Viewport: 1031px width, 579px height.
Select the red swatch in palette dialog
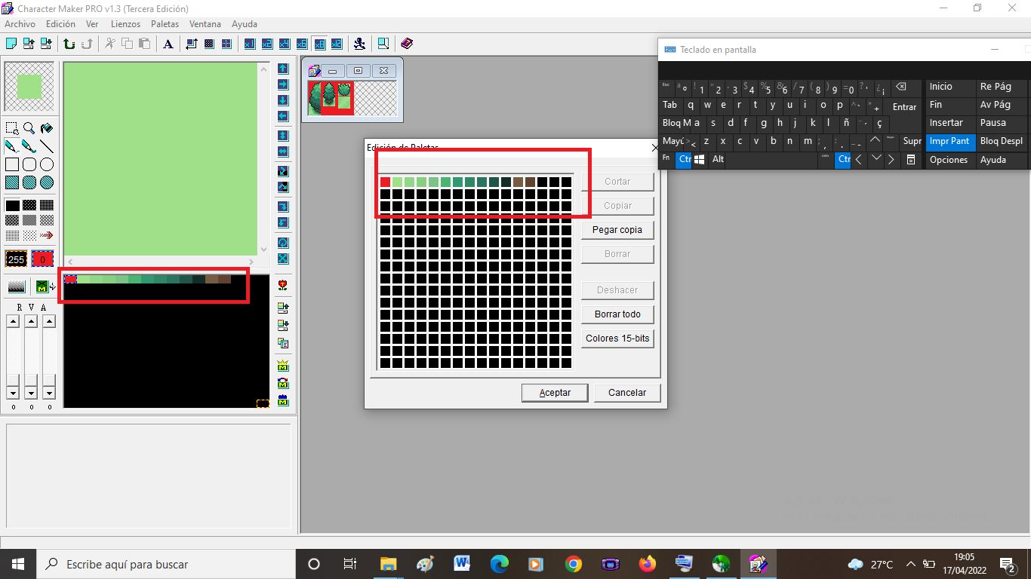click(385, 182)
